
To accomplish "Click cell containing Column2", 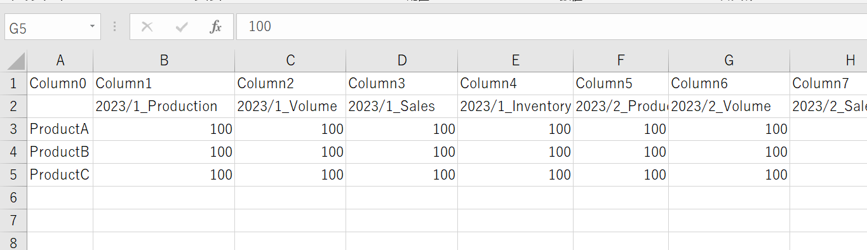I will click(290, 83).
